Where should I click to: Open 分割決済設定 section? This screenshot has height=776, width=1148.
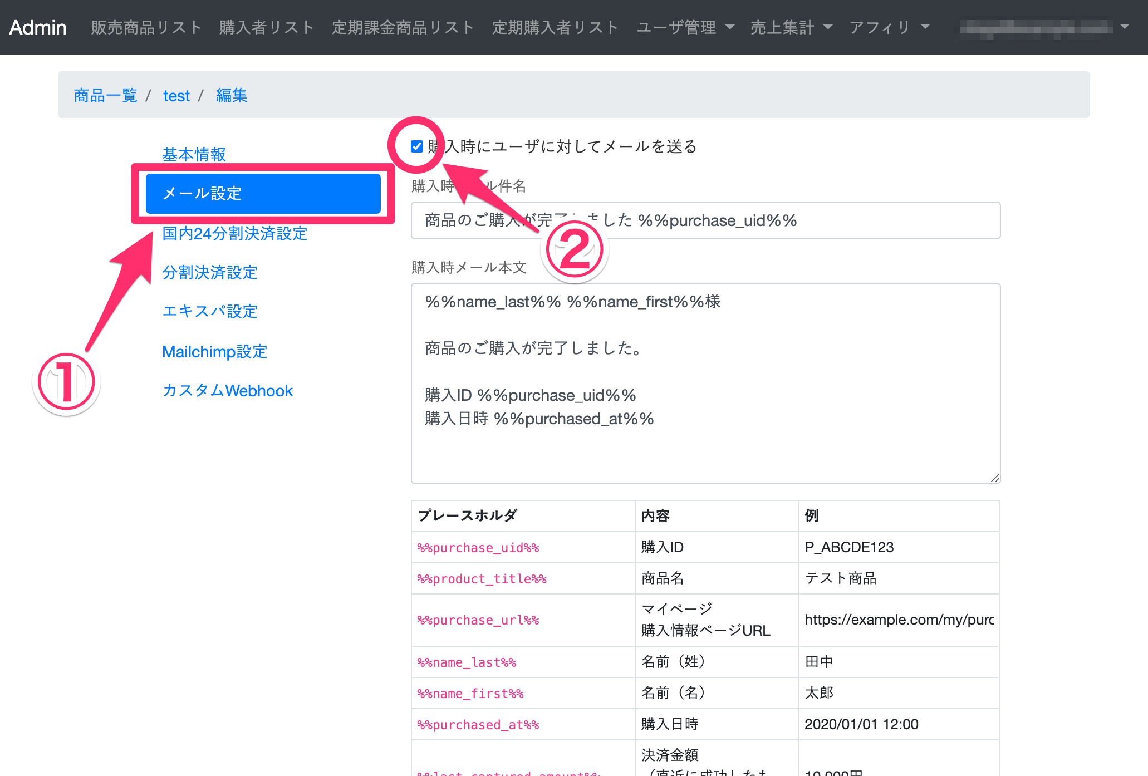[x=209, y=272]
